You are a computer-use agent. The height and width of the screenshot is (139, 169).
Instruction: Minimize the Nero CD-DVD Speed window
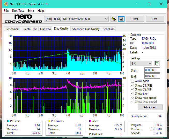137,4
